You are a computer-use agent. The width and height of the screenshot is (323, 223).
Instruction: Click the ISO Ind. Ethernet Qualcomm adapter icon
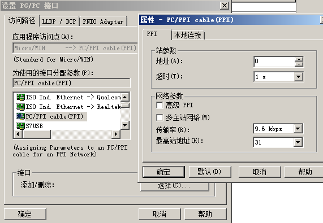tap(20, 97)
